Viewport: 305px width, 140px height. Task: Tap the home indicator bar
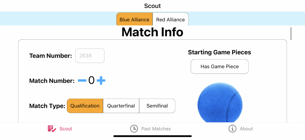(152, 136)
